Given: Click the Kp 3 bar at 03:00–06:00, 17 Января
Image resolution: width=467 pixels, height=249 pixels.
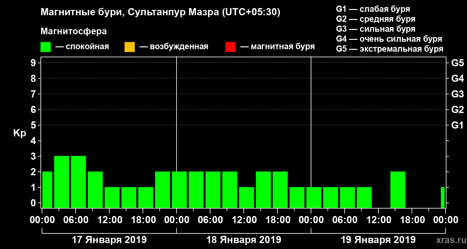Looking at the screenshot, I should tap(62, 182).
